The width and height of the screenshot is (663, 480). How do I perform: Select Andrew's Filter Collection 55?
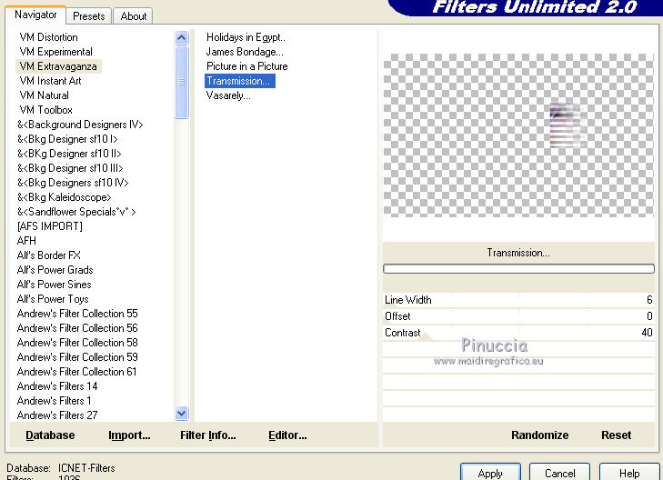[77, 314]
